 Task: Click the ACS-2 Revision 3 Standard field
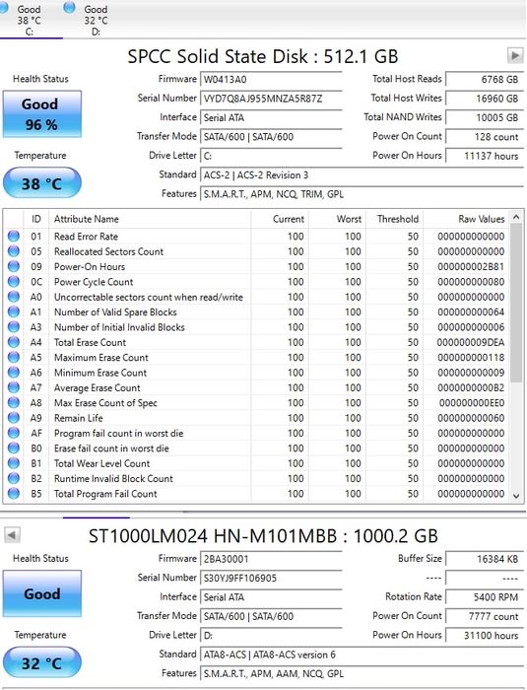(362, 175)
